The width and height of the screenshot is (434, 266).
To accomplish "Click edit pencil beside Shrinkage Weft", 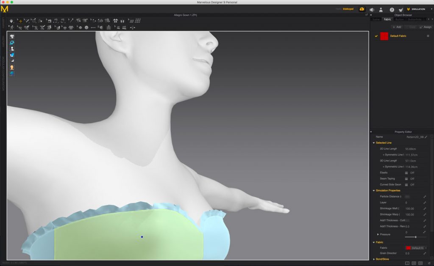I will point(425,208).
